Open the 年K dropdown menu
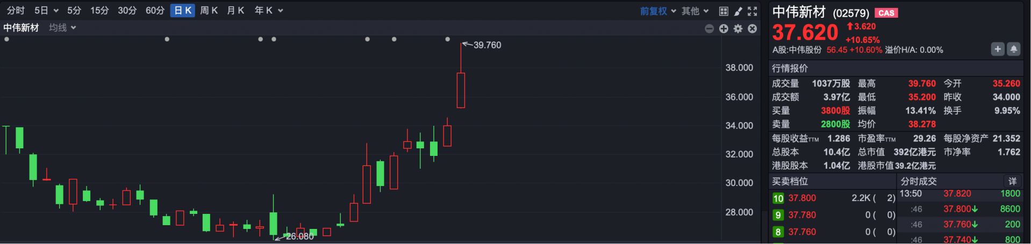Screen dimensions: 1031x244 pos(268,11)
